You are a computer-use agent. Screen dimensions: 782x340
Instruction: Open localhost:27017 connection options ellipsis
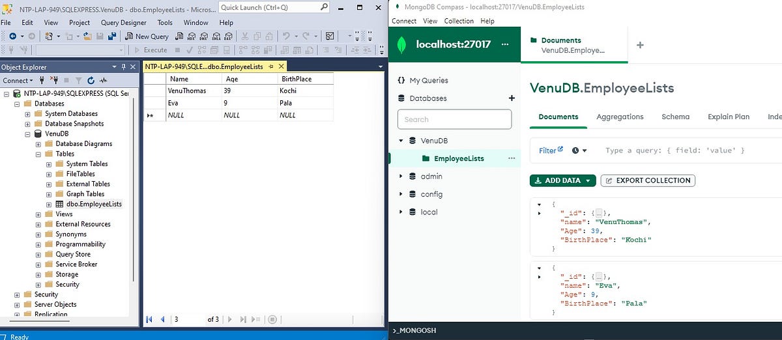pyautogui.click(x=504, y=44)
